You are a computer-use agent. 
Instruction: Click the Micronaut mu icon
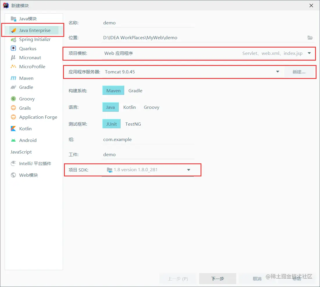click(x=13, y=58)
